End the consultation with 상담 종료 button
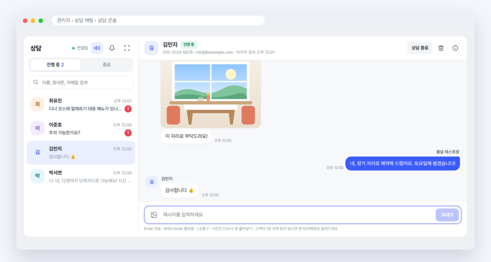 tap(420, 48)
